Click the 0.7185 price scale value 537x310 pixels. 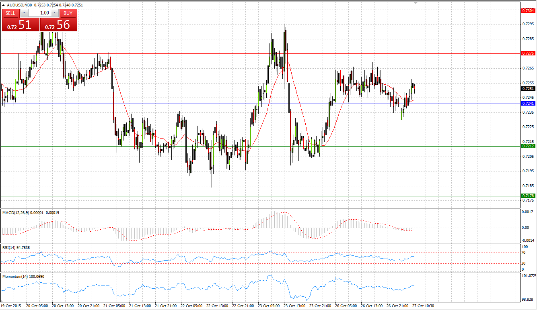[x=527, y=186]
